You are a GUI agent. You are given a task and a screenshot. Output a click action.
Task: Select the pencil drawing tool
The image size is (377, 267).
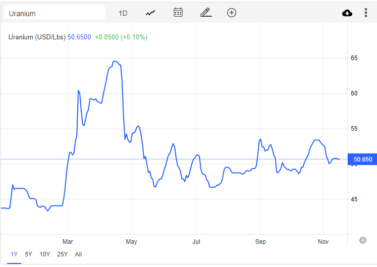[206, 13]
